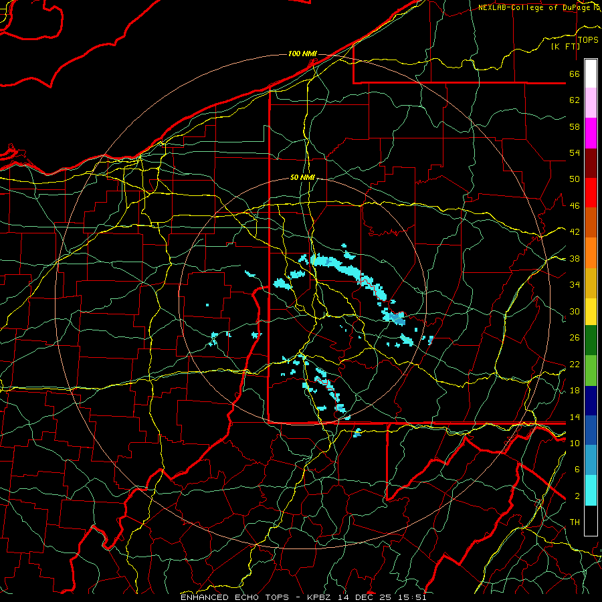Click the 50 NMI range ring label
Screen dimensions: 602x602
302,177
